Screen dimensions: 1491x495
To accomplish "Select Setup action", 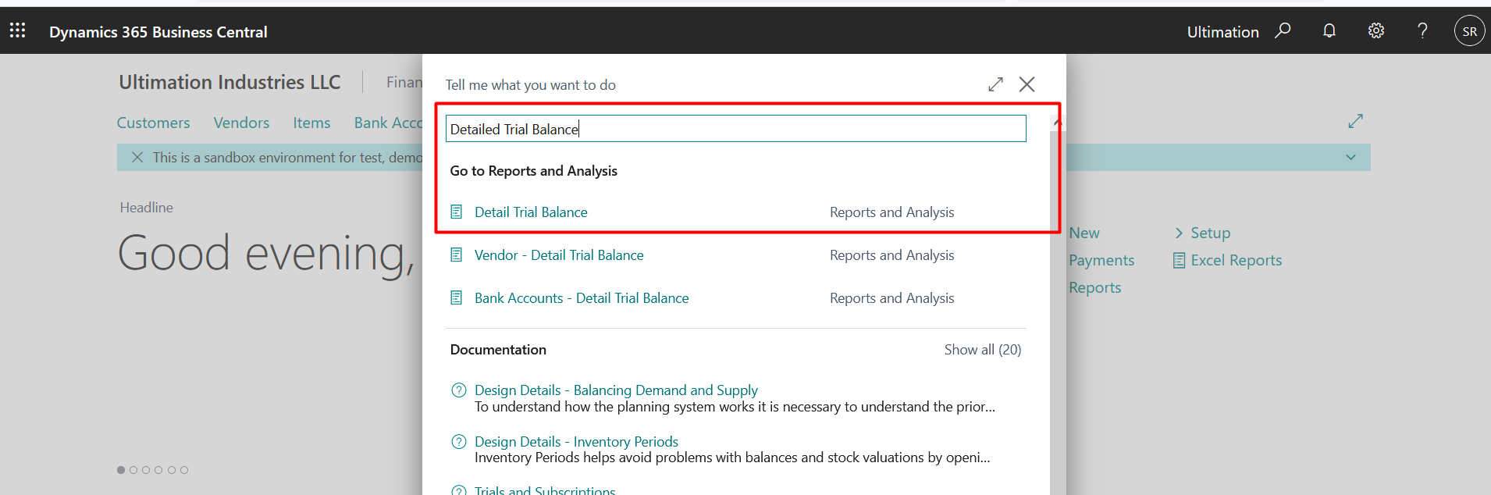I will [x=1210, y=233].
